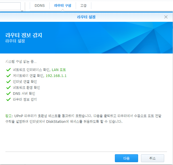Click the checkmark beside 네트워크 환경 확인
Viewport: 173px width, 165px height.
[x=9, y=87]
